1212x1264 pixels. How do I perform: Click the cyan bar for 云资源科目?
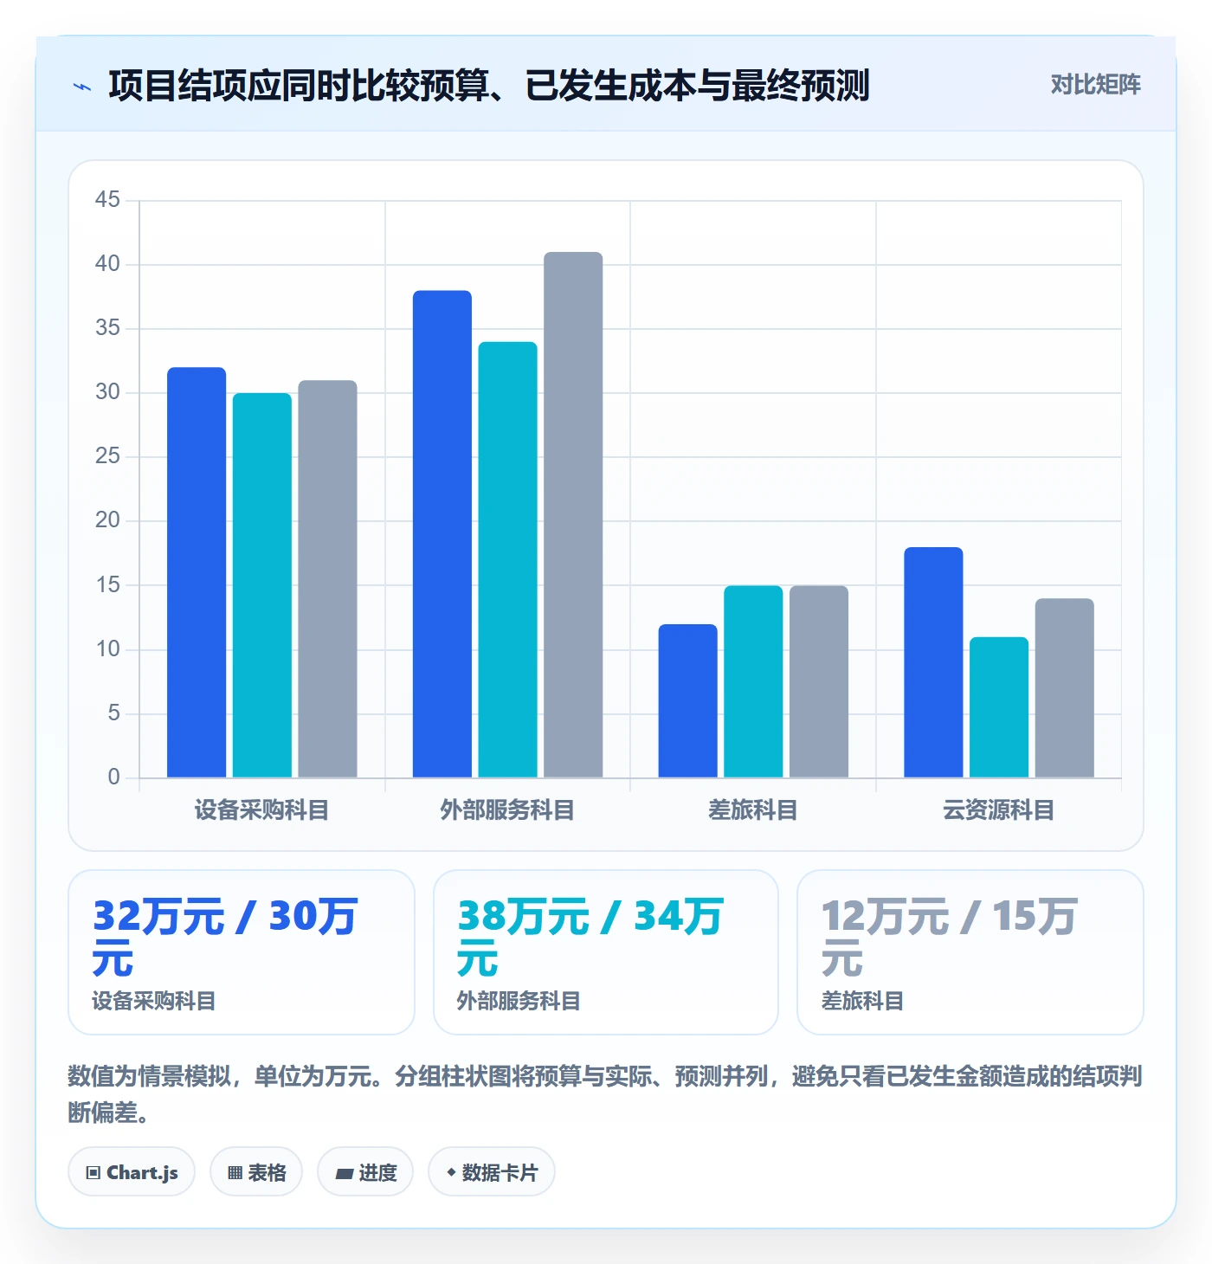click(x=999, y=707)
